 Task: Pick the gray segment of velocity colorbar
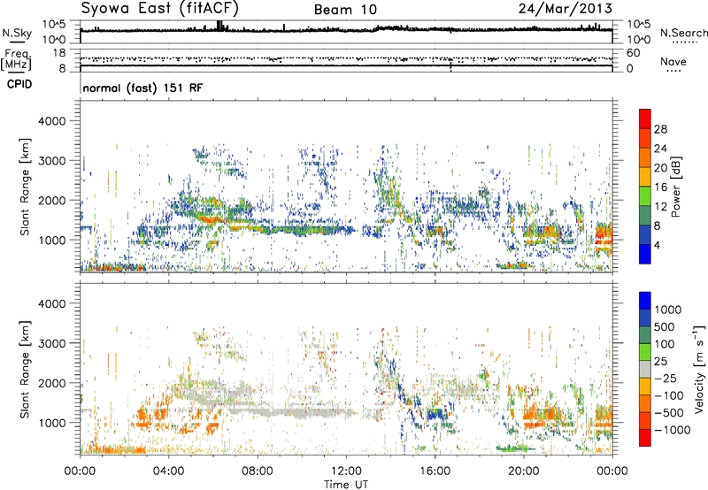tap(645, 369)
